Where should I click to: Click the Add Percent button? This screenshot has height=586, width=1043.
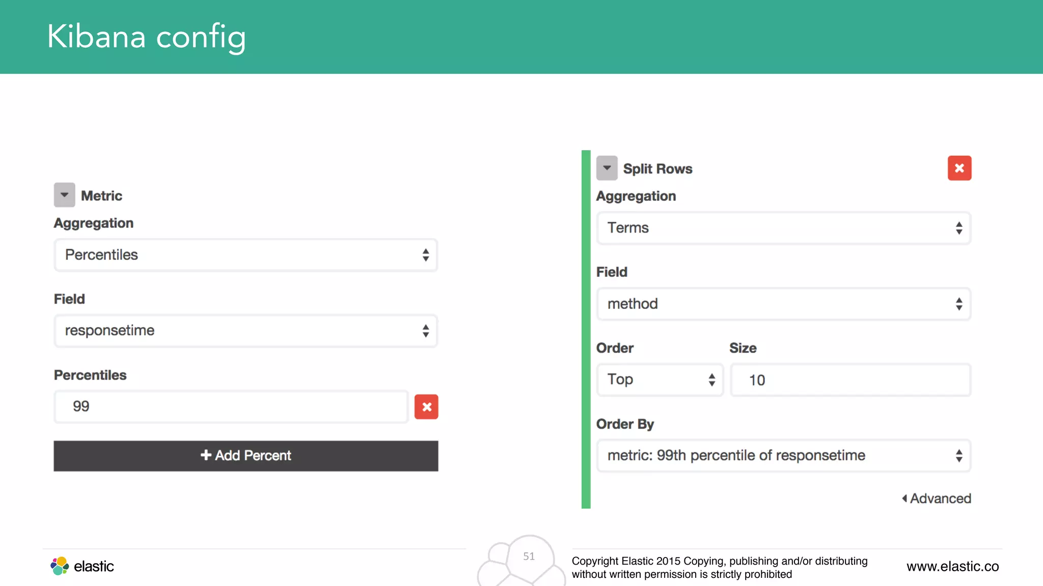246,456
